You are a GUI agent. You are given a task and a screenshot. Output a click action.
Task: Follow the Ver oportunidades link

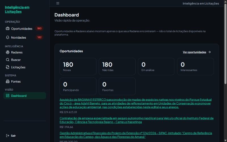coord(194,52)
